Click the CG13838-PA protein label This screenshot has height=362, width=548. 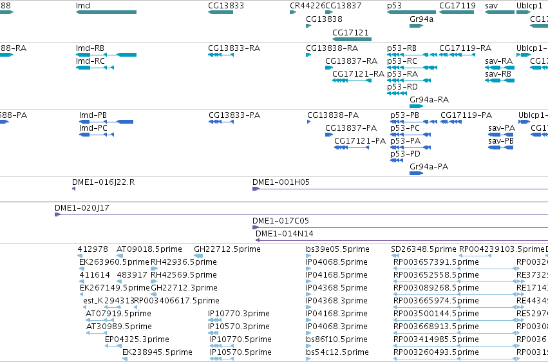coord(333,115)
